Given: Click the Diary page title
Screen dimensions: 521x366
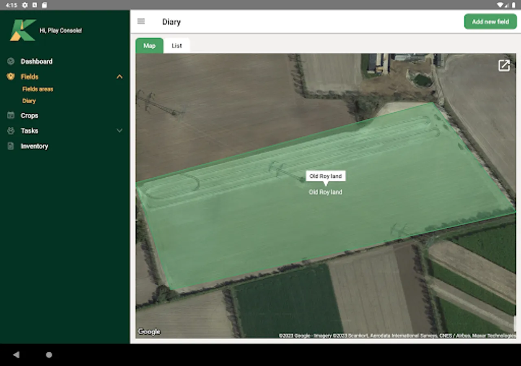Looking at the screenshot, I should click(171, 22).
